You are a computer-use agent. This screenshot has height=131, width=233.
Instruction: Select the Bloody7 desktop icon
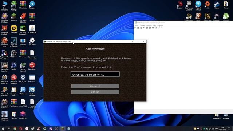(x=180, y=5)
